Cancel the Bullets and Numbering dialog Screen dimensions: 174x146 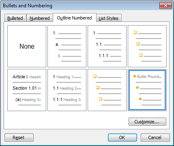(x=155, y=137)
